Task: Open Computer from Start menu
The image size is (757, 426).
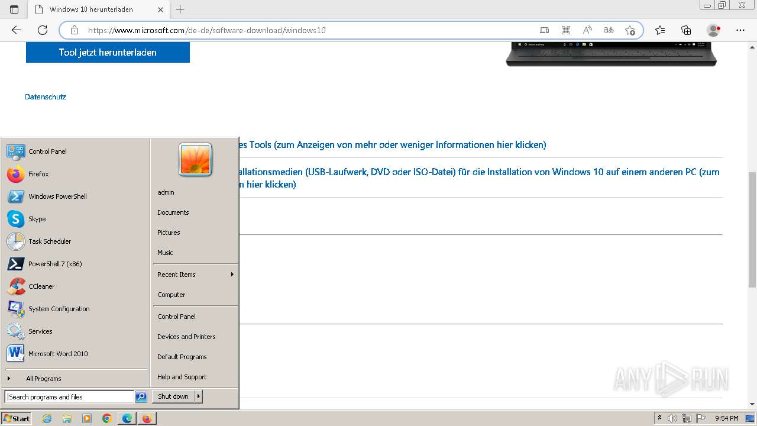Action: click(x=195, y=295)
